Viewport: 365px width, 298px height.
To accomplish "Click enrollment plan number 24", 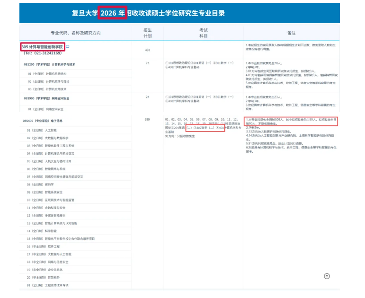I will (x=148, y=97).
